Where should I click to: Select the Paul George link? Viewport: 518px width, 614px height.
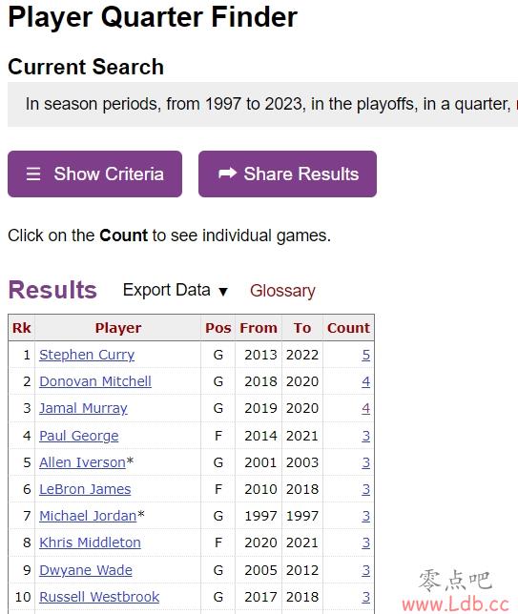tap(79, 436)
